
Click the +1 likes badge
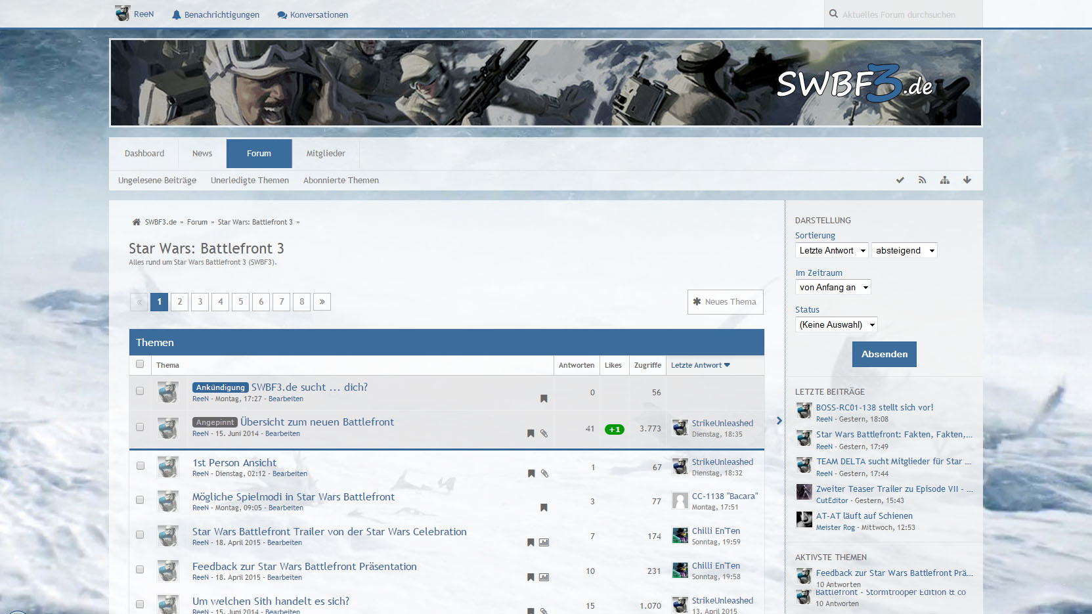coord(615,429)
